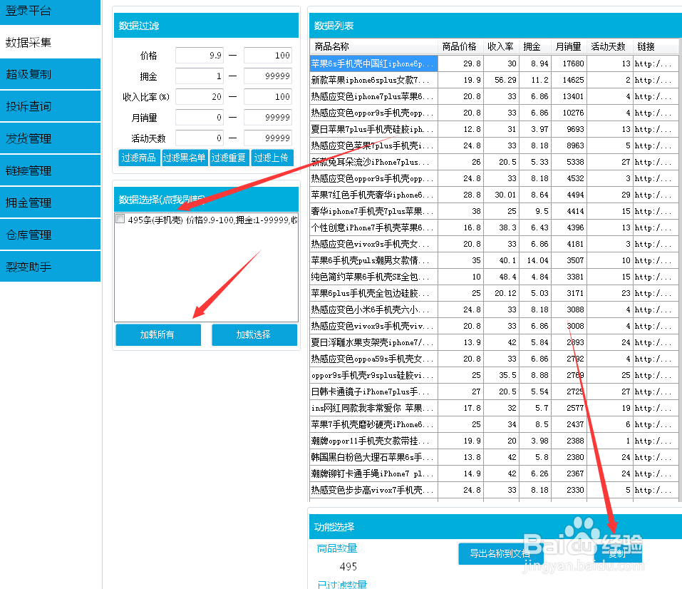Sort by the 月销量 column header
The width and height of the screenshot is (682, 589).
click(x=569, y=46)
